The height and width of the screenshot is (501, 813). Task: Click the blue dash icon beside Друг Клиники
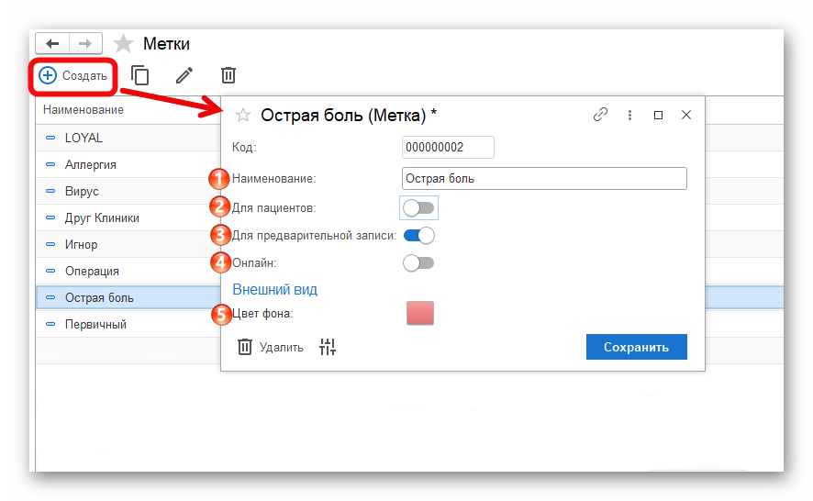[x=50, y=217]
